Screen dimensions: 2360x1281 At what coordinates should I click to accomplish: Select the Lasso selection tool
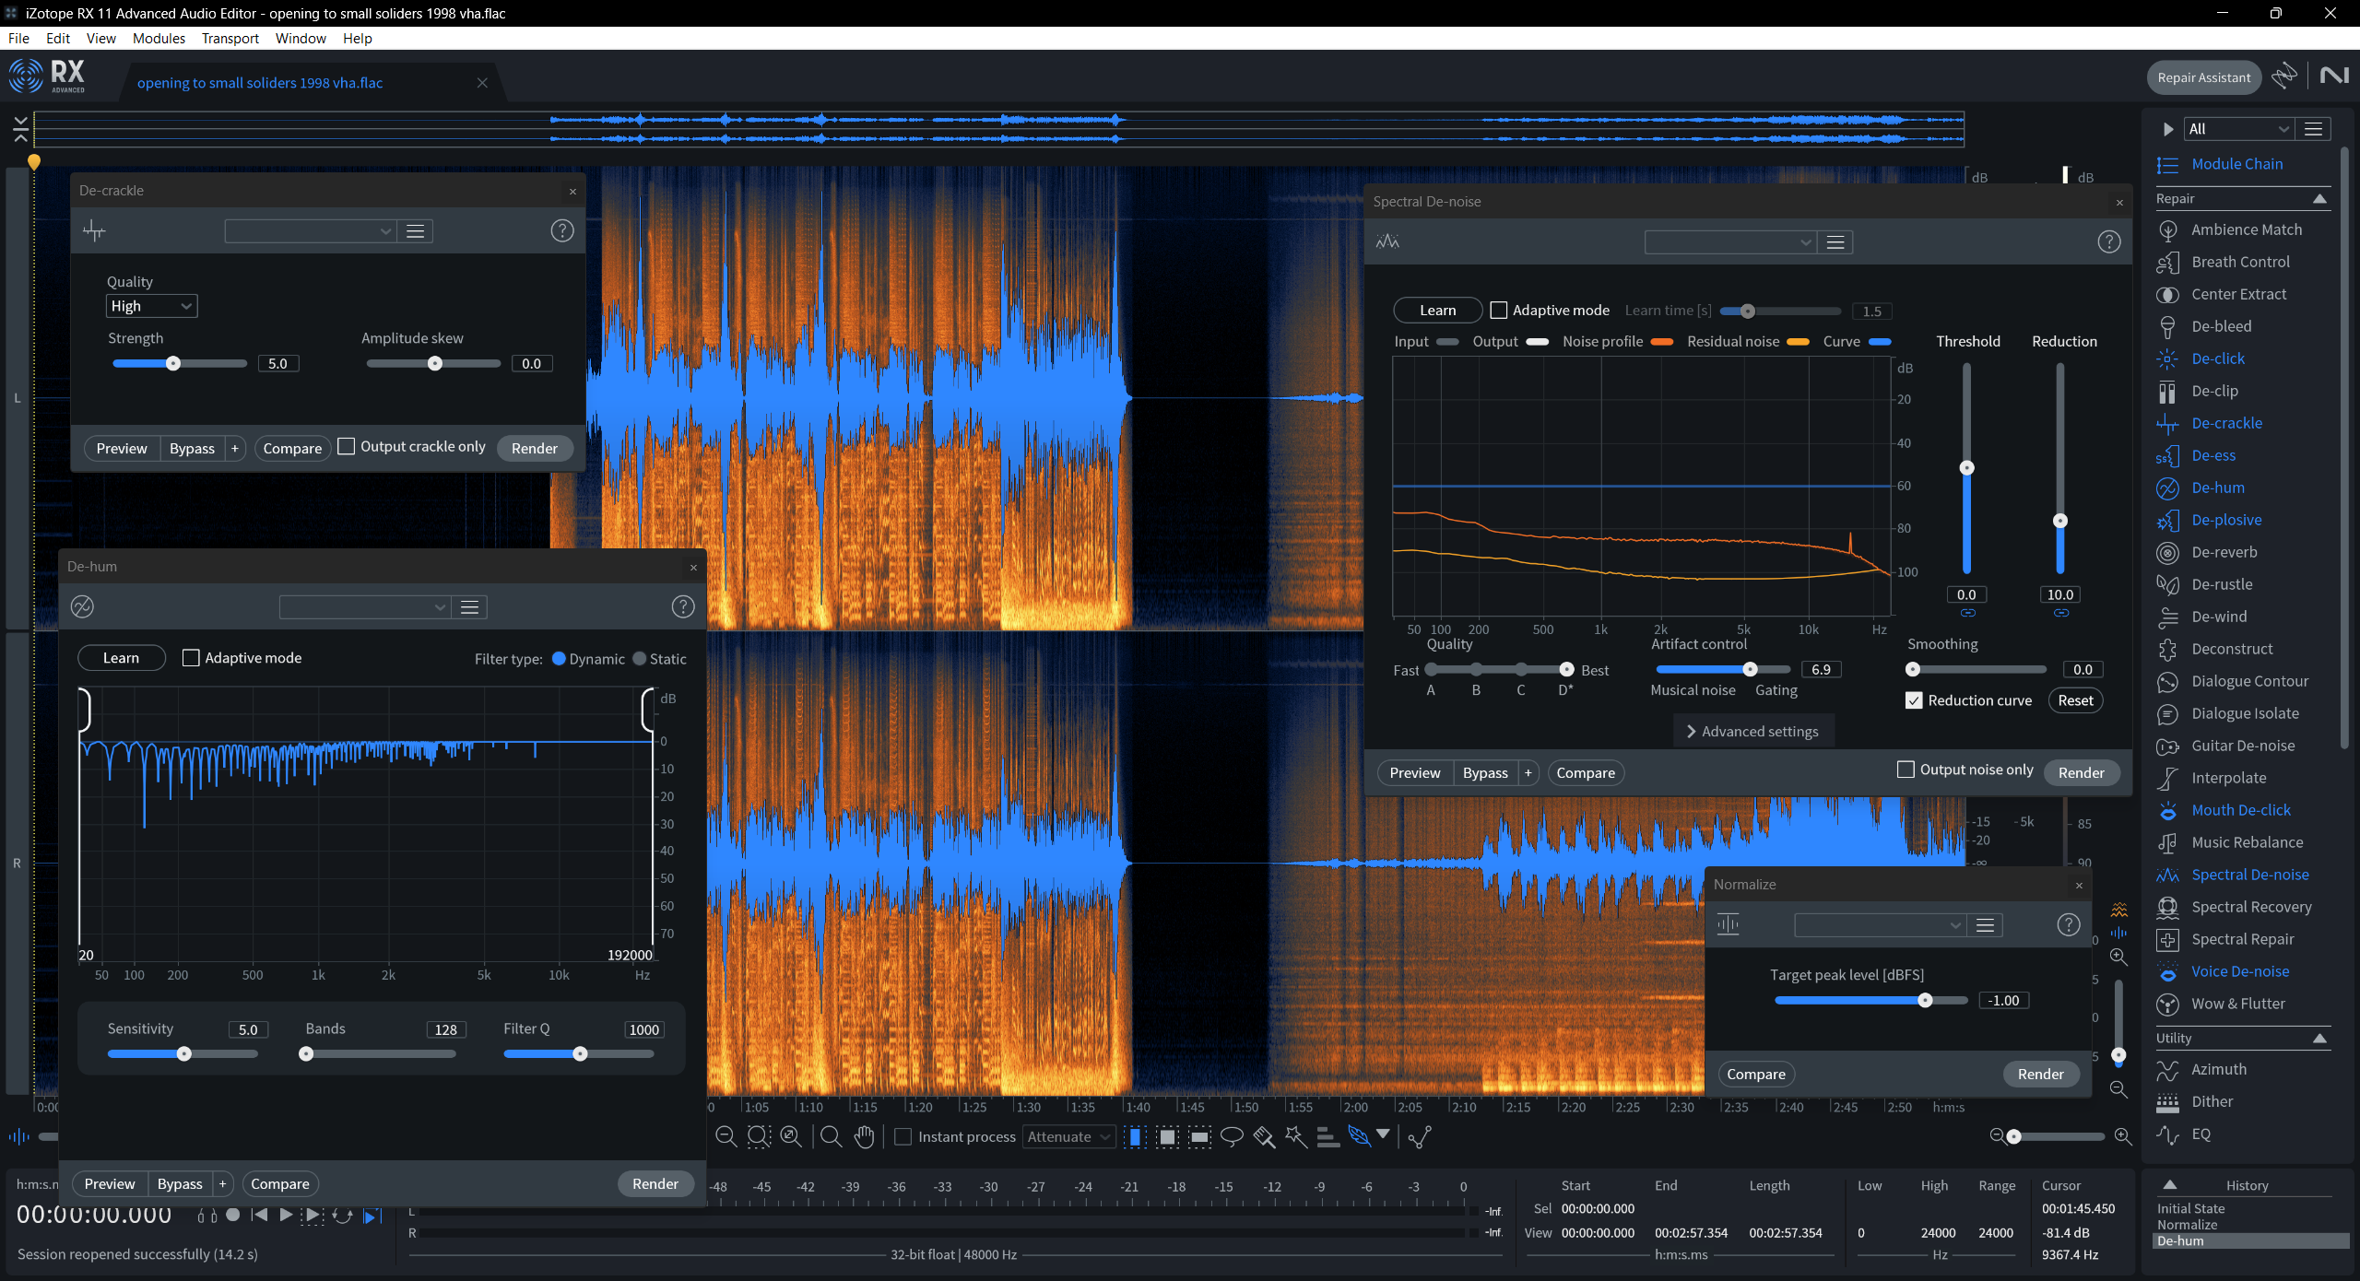[1232, 1136]
